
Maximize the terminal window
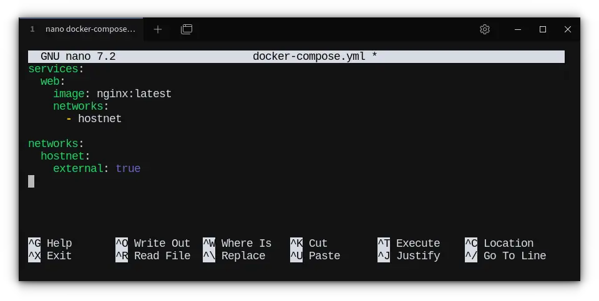543,29
